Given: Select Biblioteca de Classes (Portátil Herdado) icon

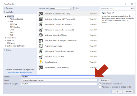Looking at the screenshot, I should pos(40,51).
